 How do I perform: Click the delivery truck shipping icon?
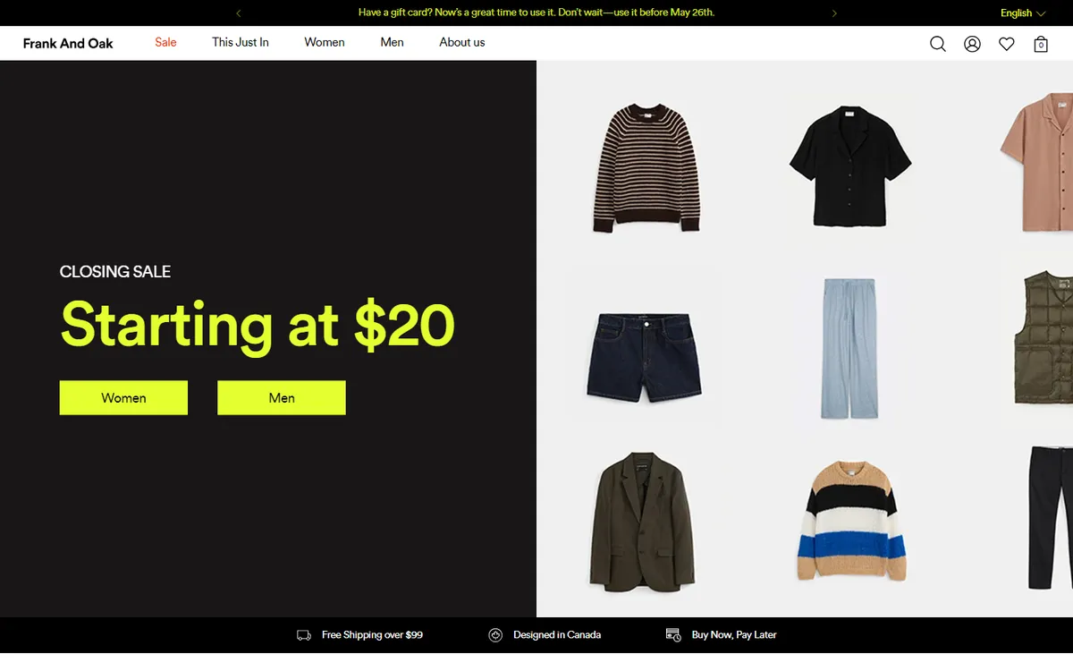304,635
